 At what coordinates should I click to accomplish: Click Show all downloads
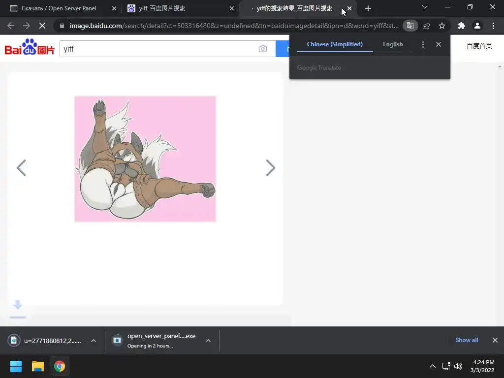click(x=467, y=340)
